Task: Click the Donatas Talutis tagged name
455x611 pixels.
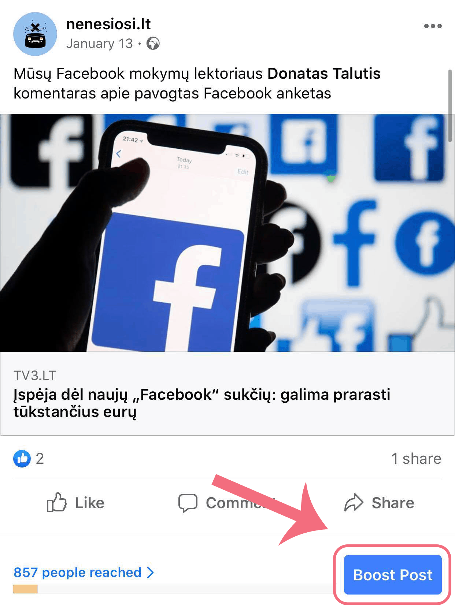Action: [324, 74]
